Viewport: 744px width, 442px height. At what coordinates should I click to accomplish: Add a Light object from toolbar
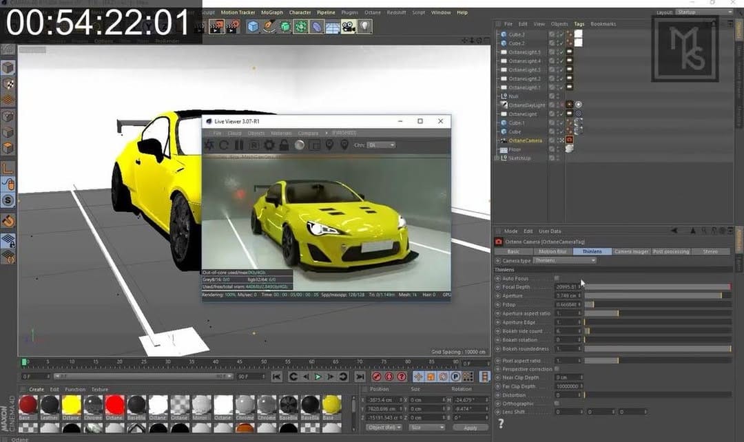(x=364, y=27)
